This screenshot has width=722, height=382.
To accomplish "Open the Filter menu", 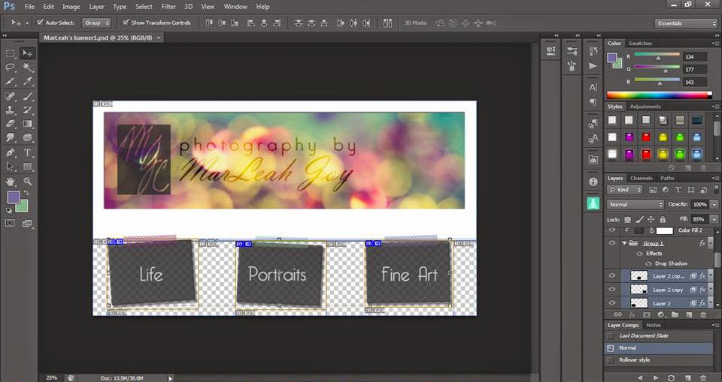I will (168, 7).
